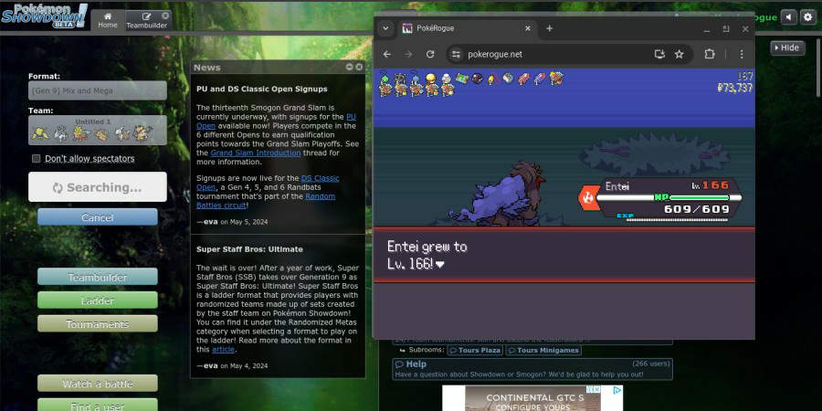Go back in the Chrome window
The width and height of the screenshot is (822, 411).
387,54
